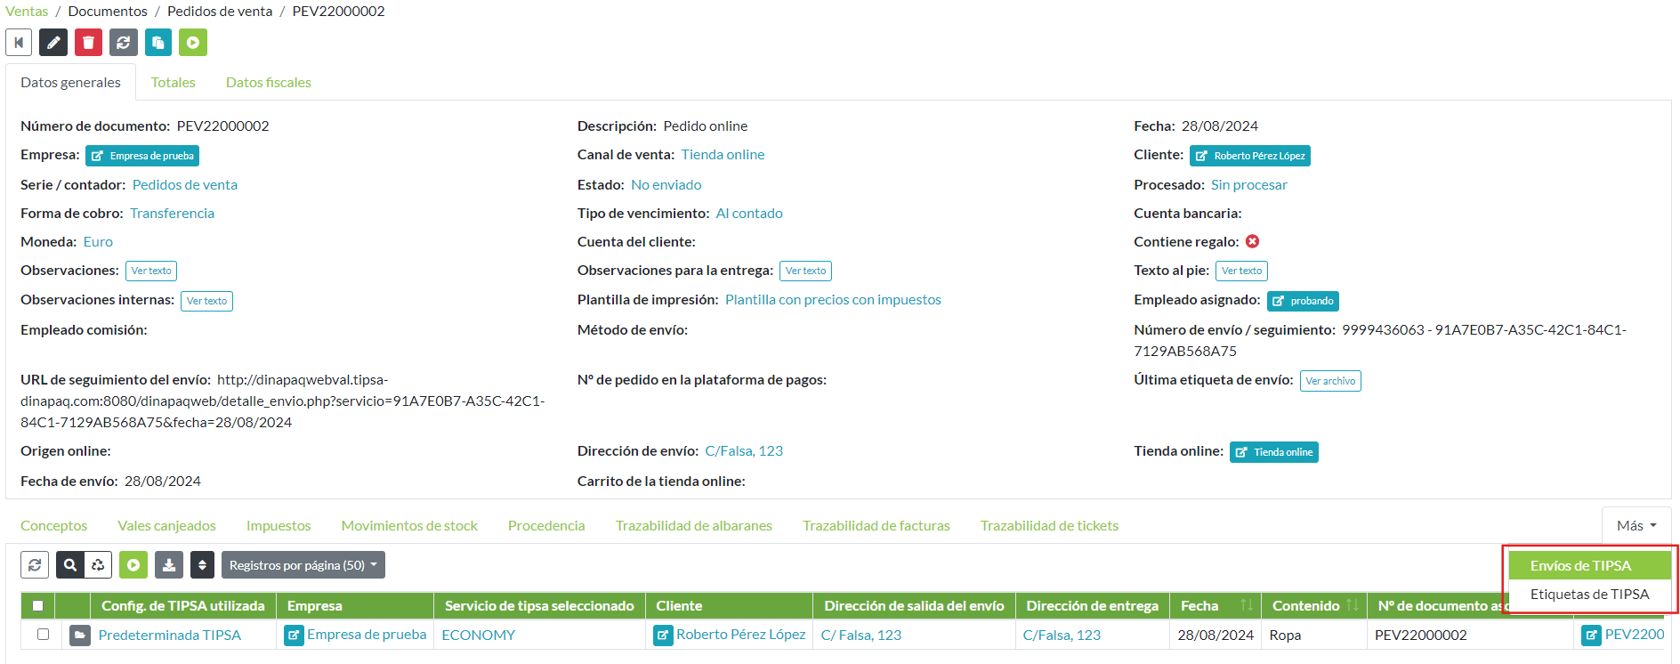Open the Más dropdown menu

tap(1636, 526)
